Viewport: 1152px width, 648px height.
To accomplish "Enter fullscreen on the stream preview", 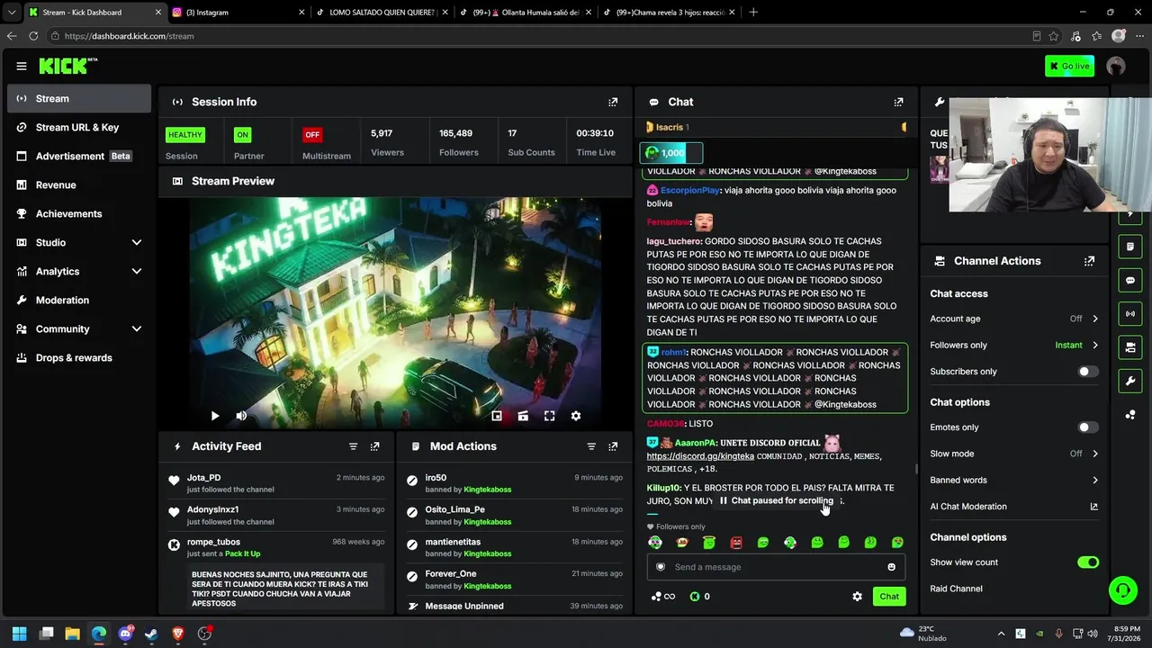I will tap(549, 416).
